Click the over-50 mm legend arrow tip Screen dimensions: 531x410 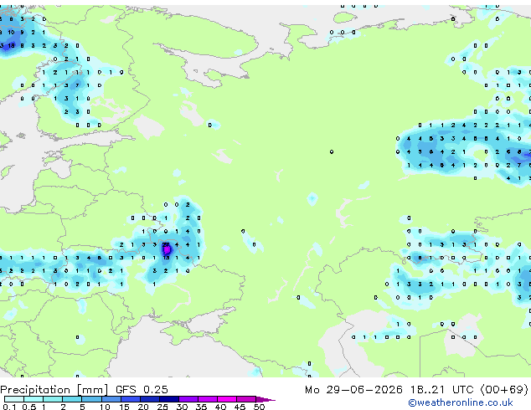pos(265,399)
